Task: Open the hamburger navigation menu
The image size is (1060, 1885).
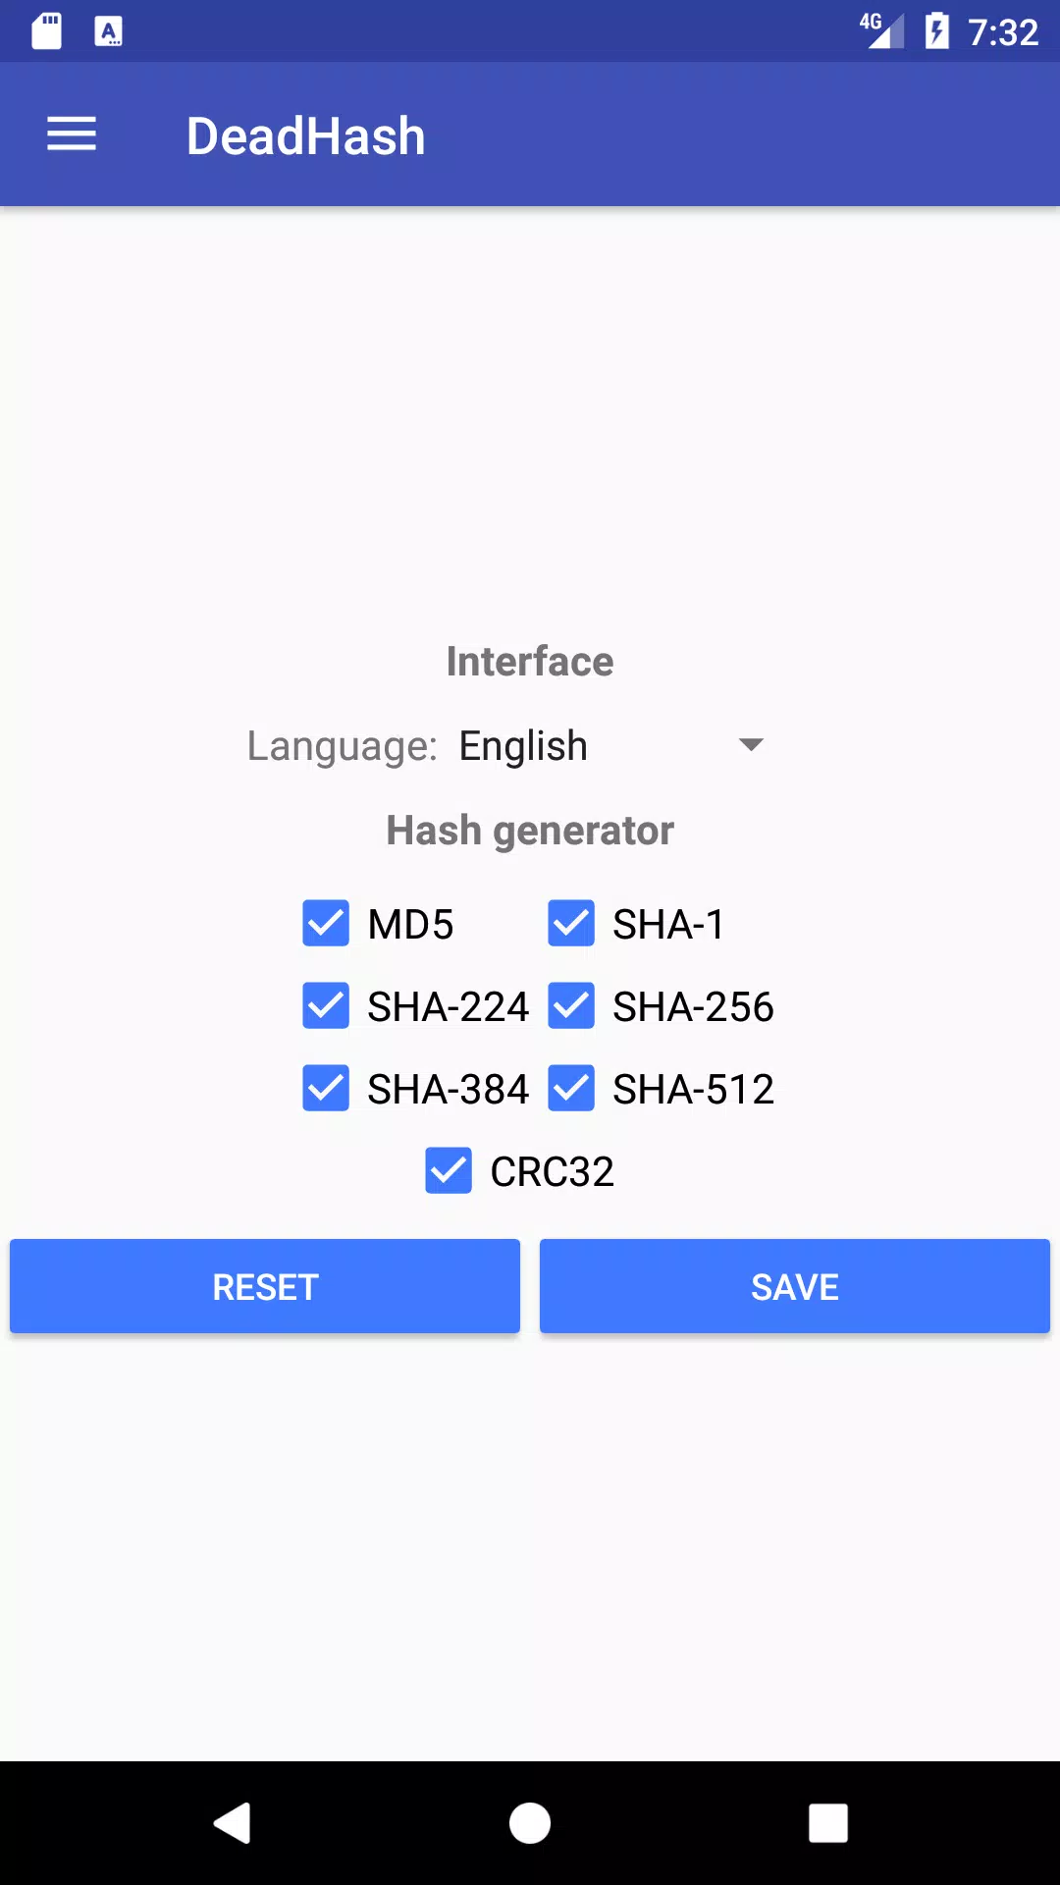Action: pyautogui.click(x=72, y=135)
